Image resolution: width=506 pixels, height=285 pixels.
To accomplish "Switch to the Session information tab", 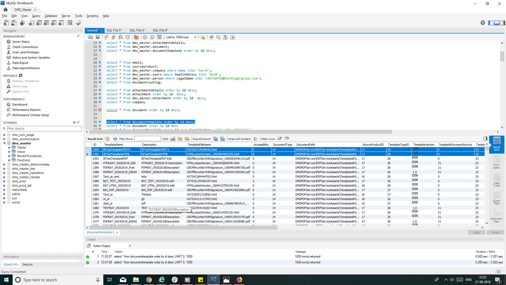I will click(27, 264).
